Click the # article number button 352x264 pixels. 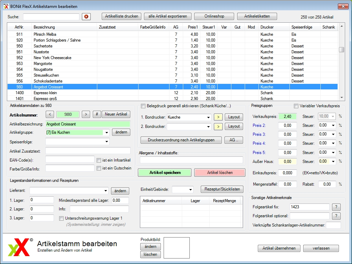click(x=97, y=114)
